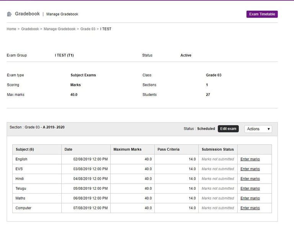Click date 07/08/2019 12:00 PM

[x=90, y=208]
